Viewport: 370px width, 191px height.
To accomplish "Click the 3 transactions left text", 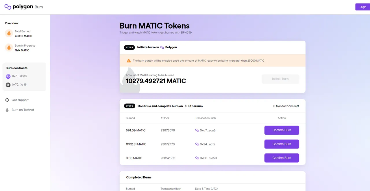I will 286,106.
